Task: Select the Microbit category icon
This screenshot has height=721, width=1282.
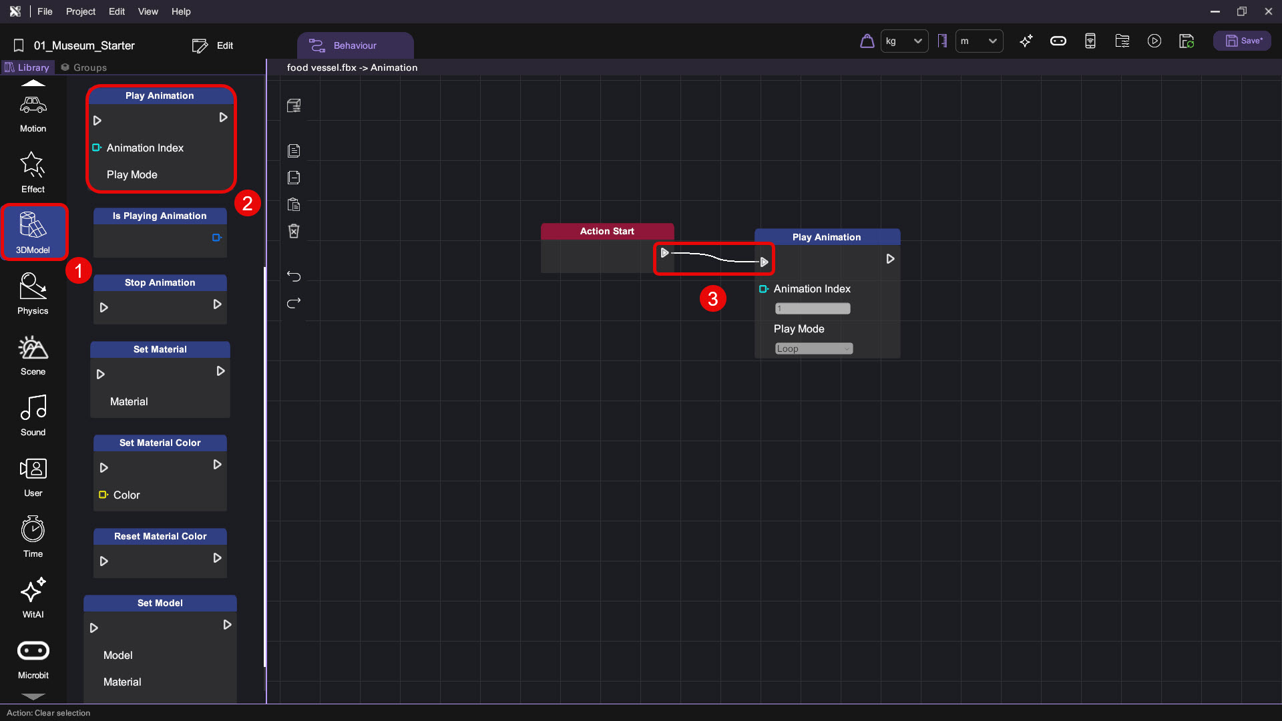Action: pyautogui.click(x=33, y=658)
